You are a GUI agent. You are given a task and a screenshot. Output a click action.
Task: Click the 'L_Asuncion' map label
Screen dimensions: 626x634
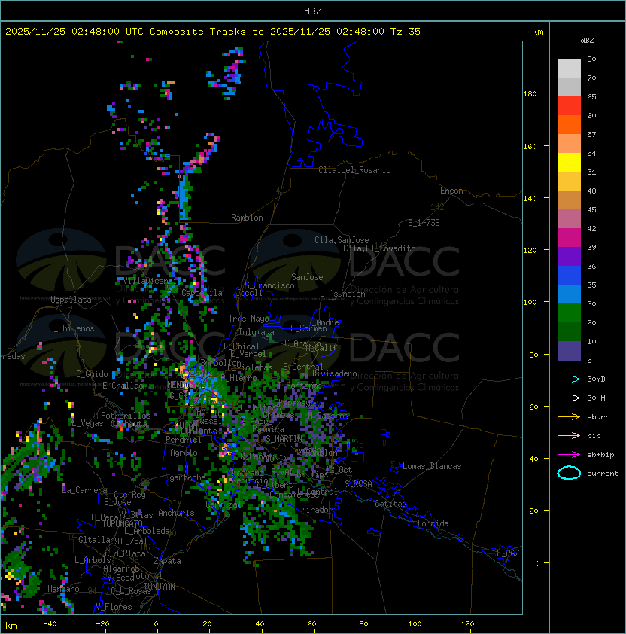[x=342, y=294]
